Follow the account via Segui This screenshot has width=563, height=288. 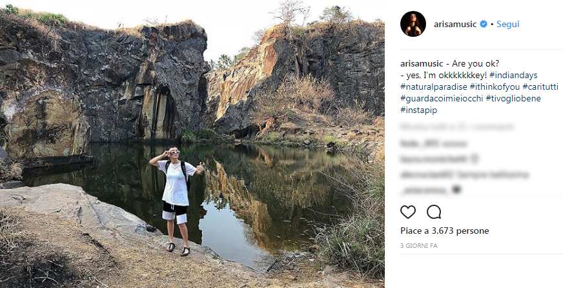509,25
